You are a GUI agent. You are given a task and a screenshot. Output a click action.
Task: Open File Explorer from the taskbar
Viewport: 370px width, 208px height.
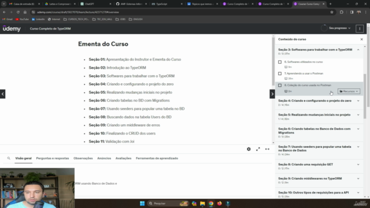(202, 203)
